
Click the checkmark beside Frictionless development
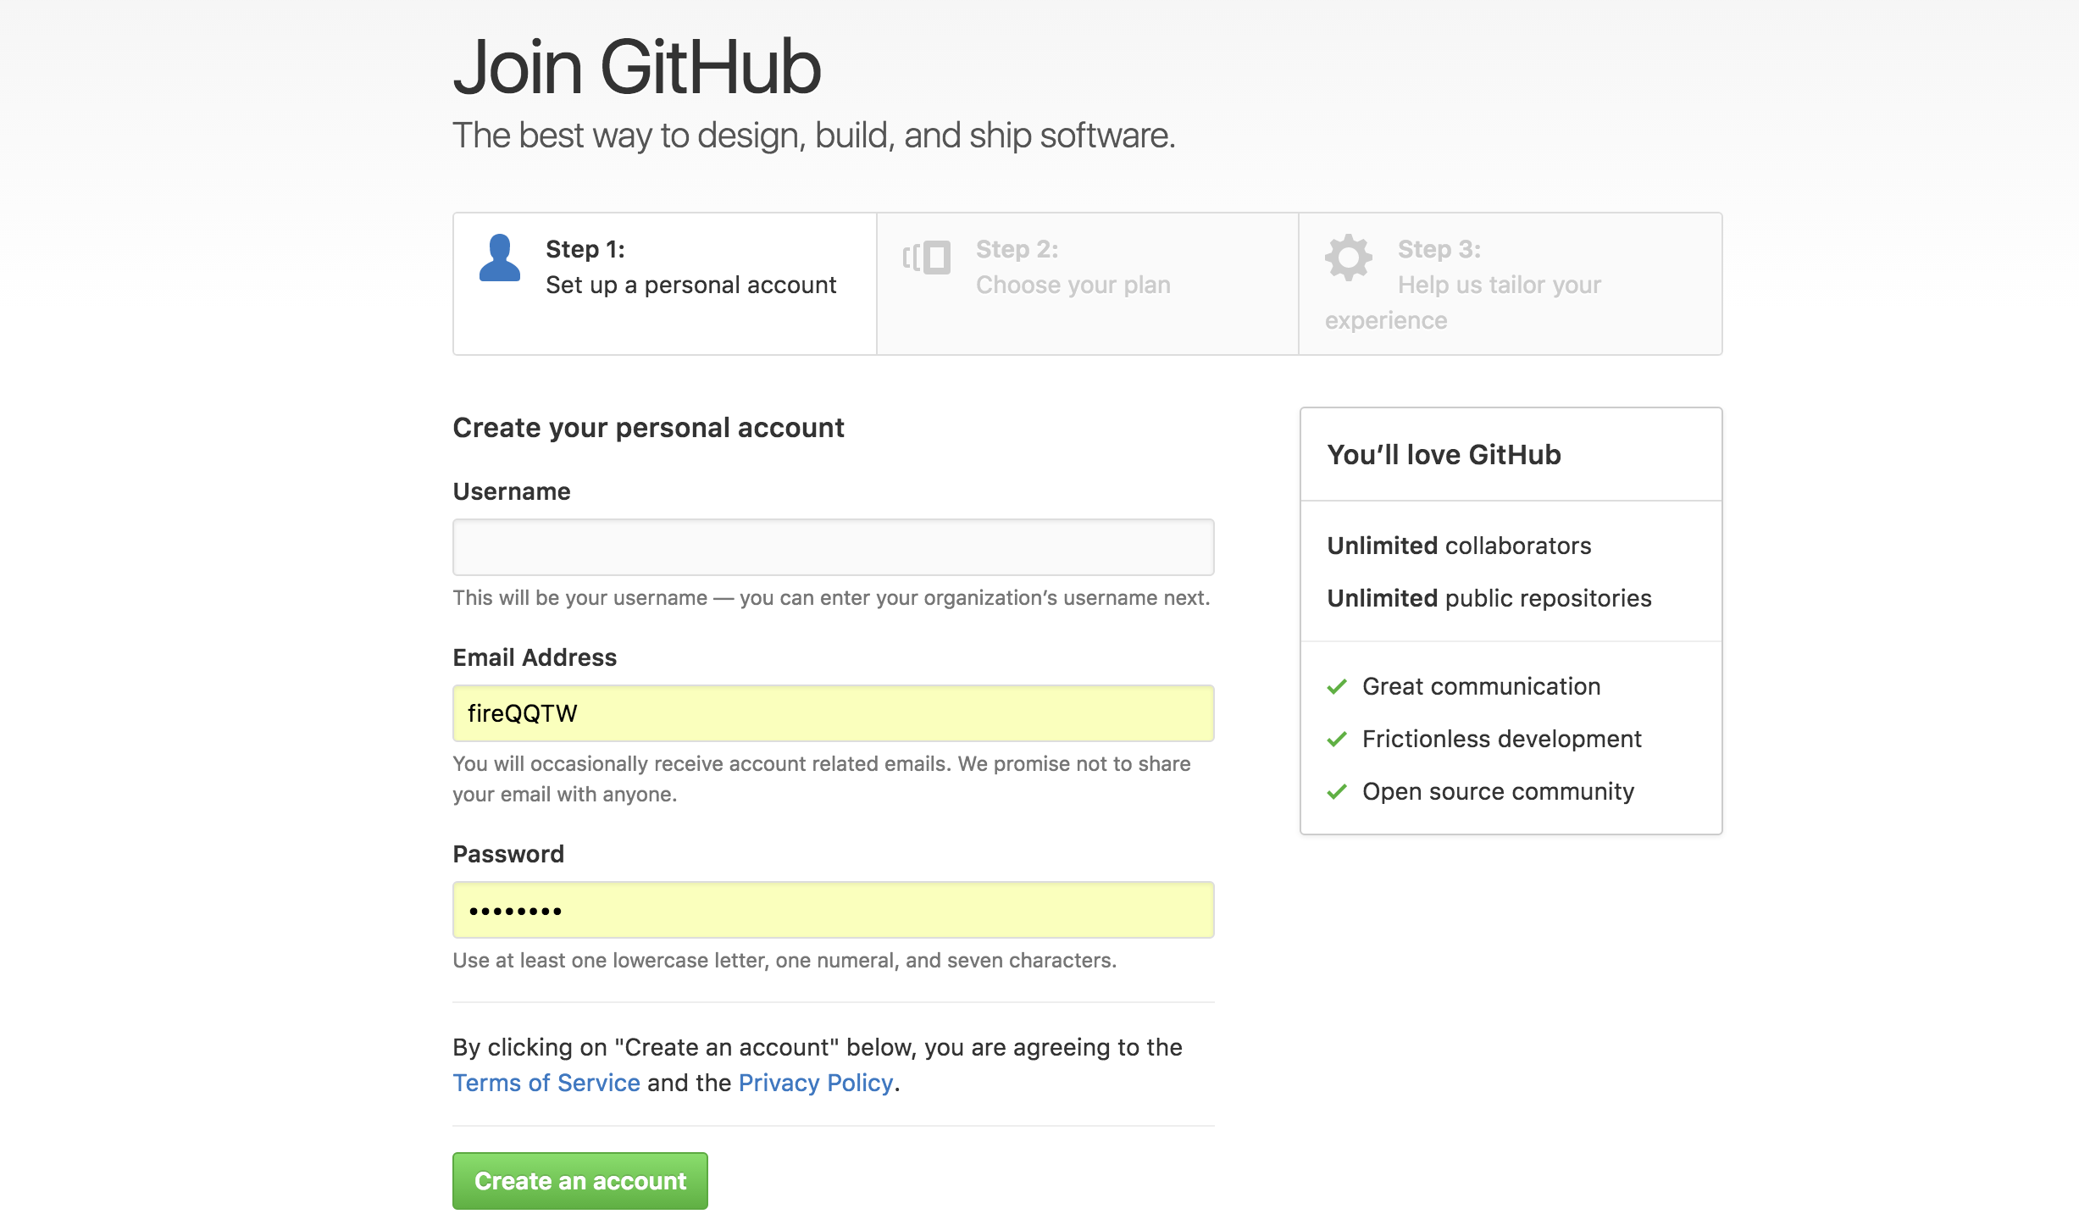(x=1337, y=739)
